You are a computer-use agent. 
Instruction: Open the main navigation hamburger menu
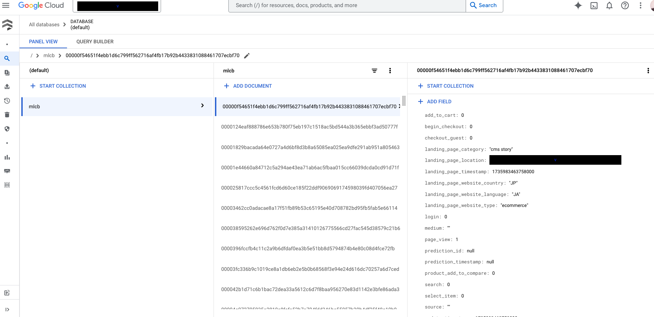pos(6,5)
